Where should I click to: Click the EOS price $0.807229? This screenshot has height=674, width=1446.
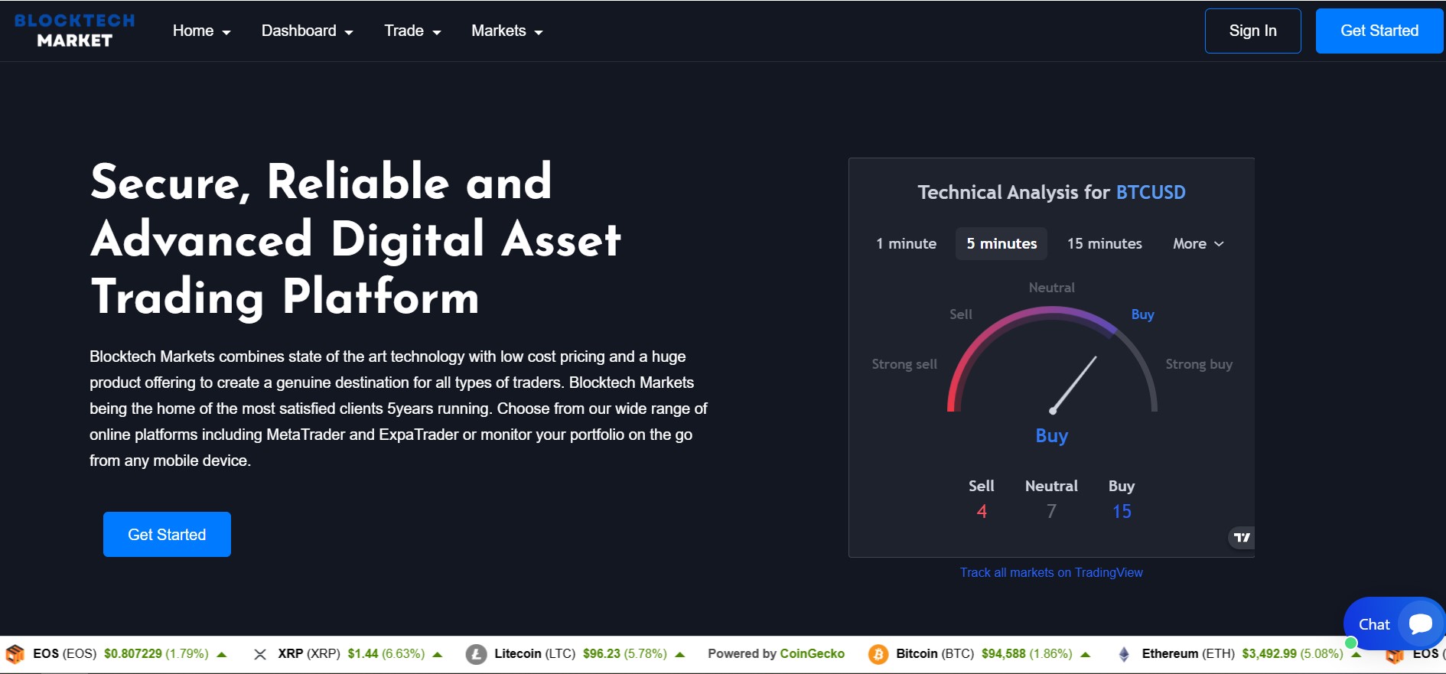coord(133,653)
